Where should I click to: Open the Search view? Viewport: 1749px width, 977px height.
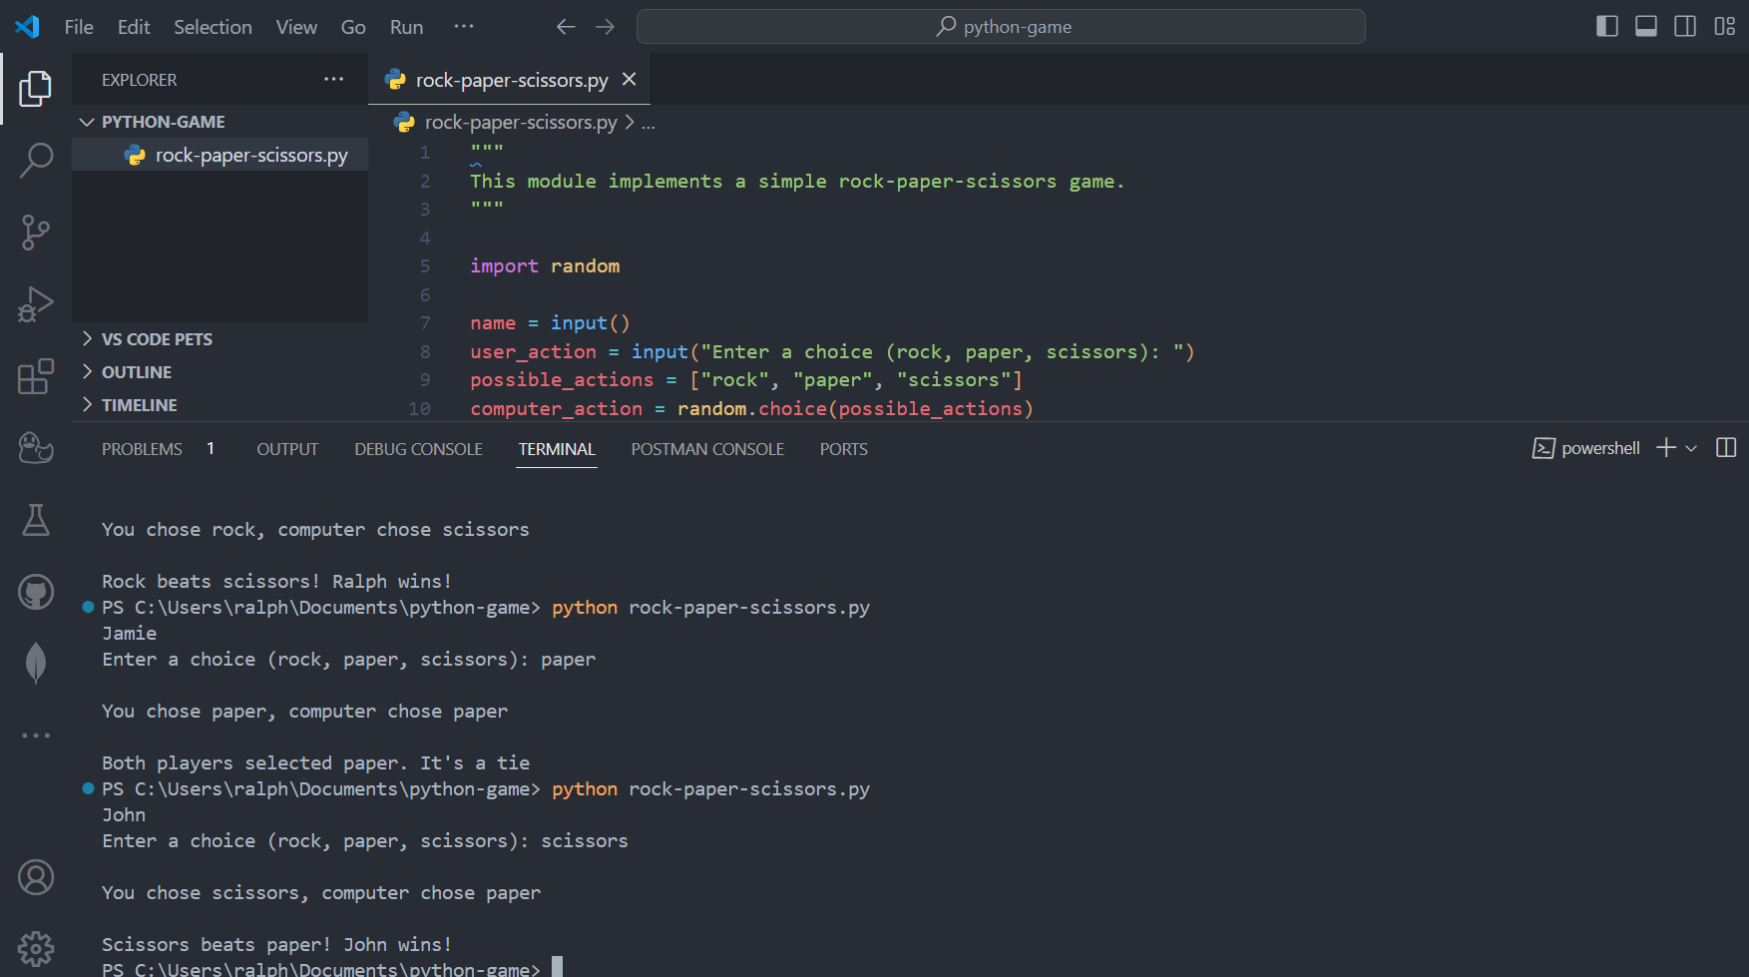pyautogui.click(x=36, y=160)
